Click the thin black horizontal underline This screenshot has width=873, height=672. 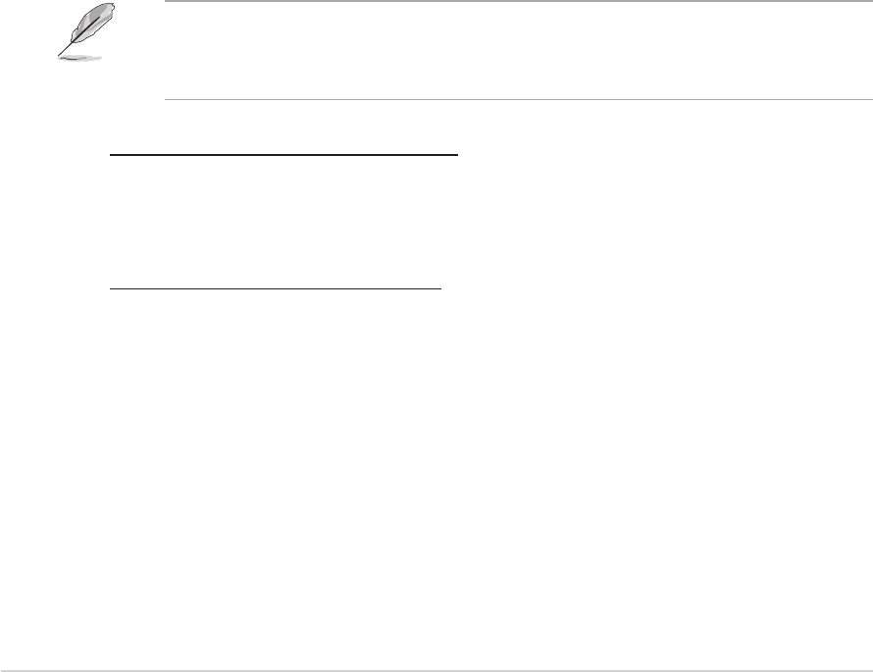click(275, 289)
